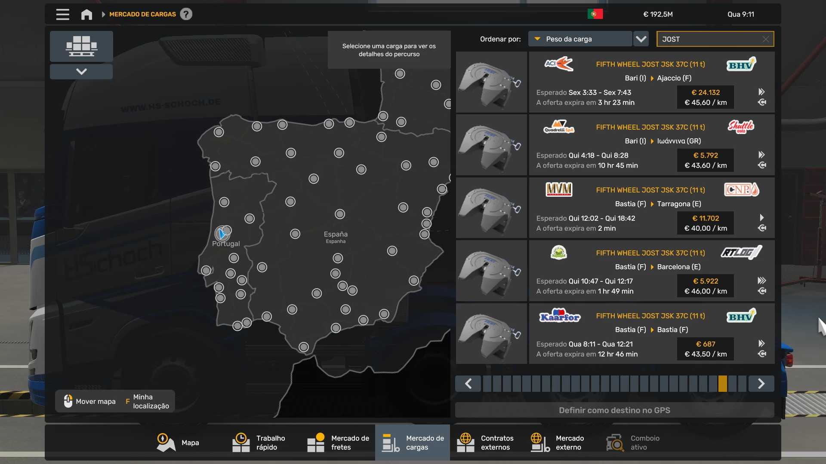Open the help question mark icon
Viewport: 826px width, 464px height.
coord(186,14)
